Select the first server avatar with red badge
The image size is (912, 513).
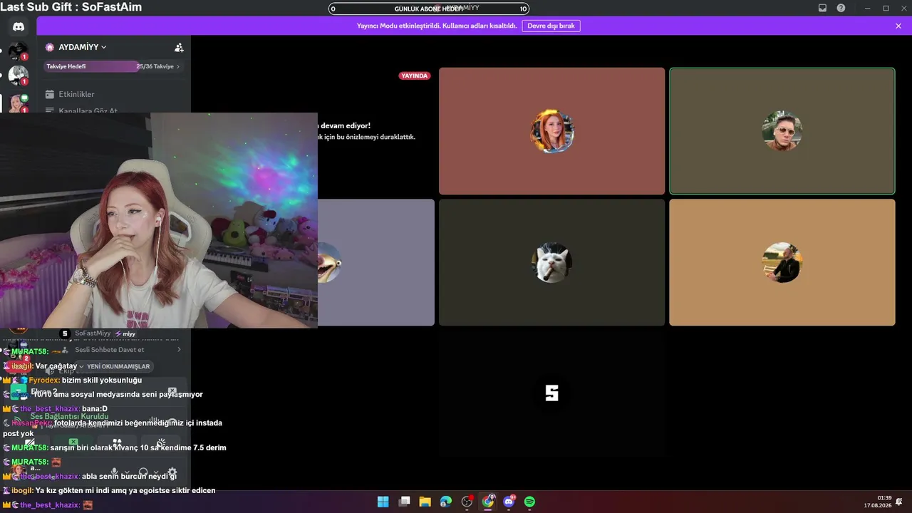(x=18, y=51)
